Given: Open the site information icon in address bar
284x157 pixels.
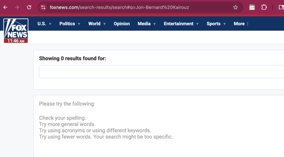Looking at the screenshot, I should pos(43,7).
